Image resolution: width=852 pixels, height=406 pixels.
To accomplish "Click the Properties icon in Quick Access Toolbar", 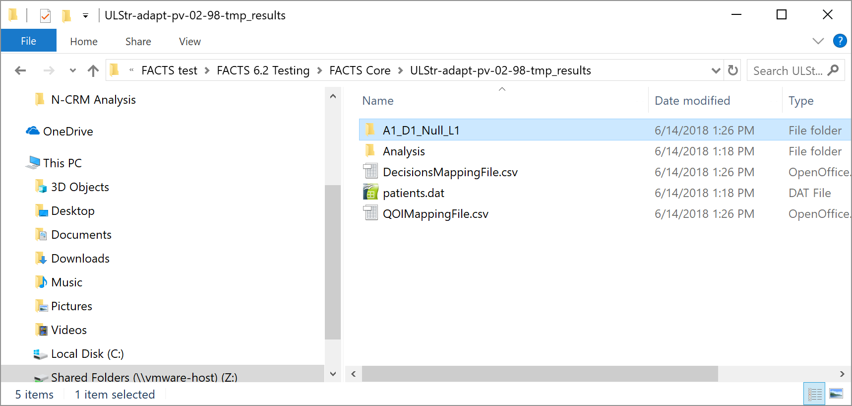I will coord(45,16).
